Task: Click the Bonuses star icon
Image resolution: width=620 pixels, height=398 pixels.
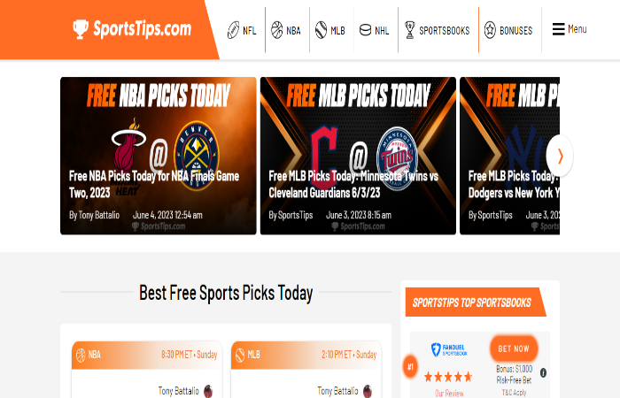Action: point(490,30)
